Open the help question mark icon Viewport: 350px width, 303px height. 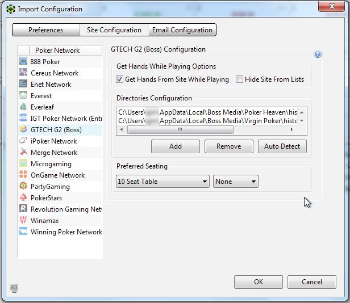click(318, 54)
